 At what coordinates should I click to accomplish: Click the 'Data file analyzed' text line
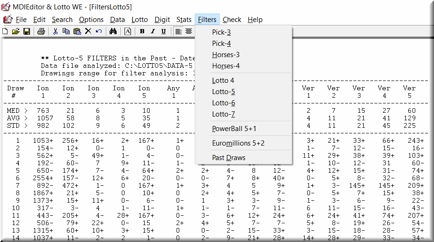click(117, 66)
